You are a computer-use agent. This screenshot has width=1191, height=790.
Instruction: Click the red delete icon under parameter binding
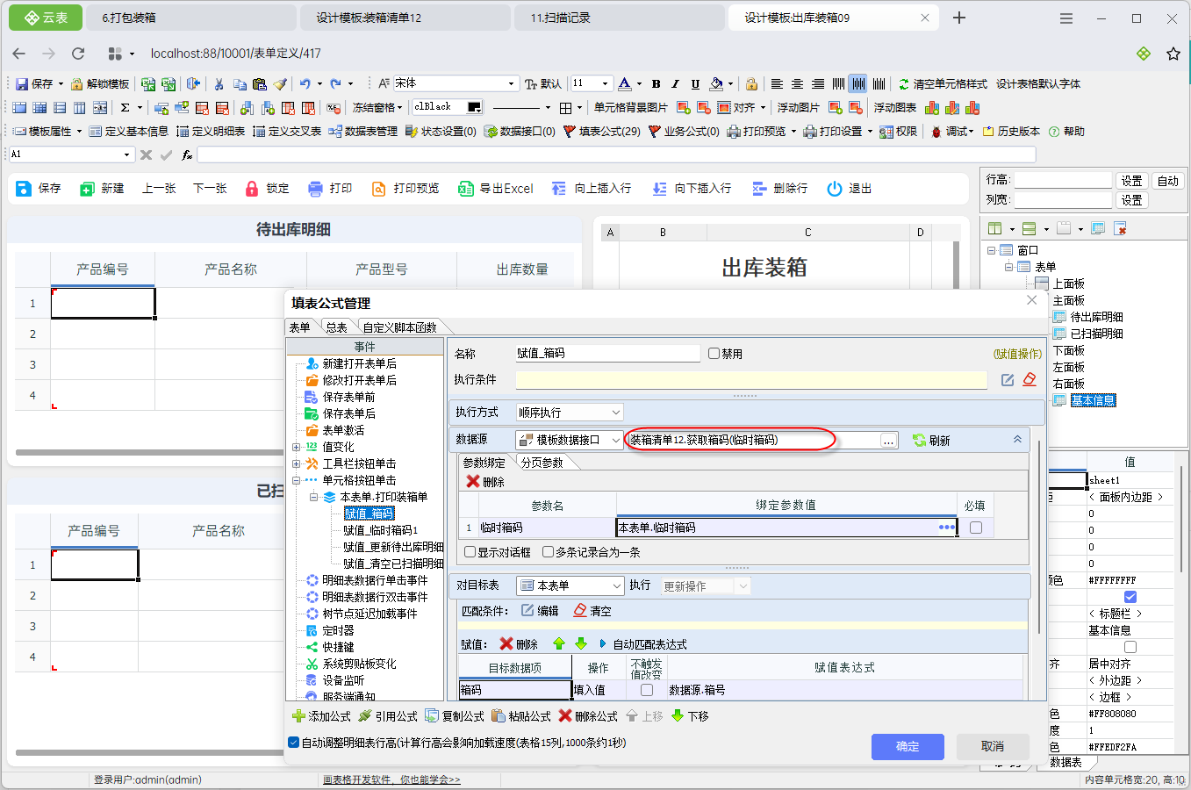[473, 482]
